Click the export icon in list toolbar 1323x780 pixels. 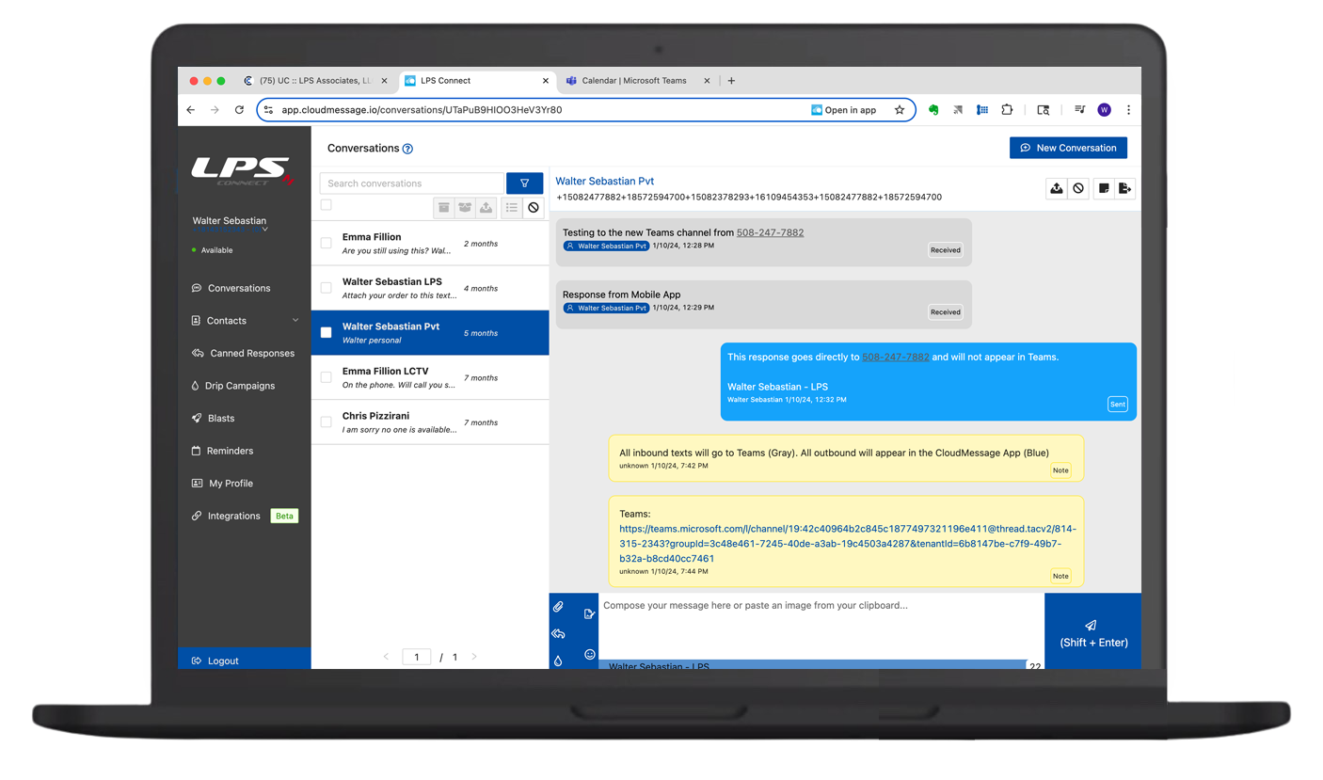pos(486,208)
